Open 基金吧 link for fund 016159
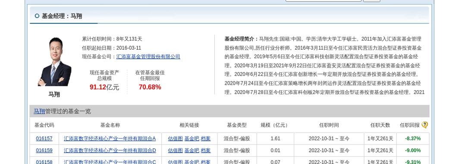Screen dimensions: 459x164 point(192,151)
